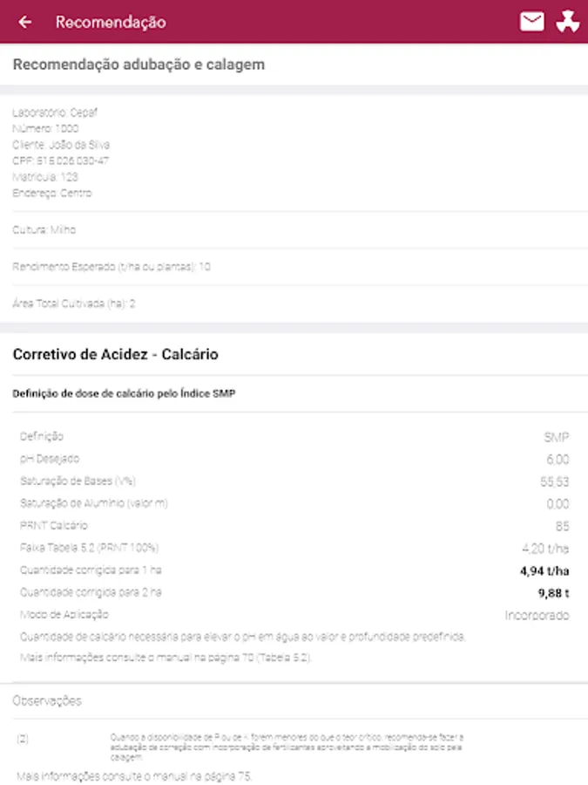This screenshot has width=588, height=785.
Task: Tap the Cliente: João da Silva line
Action: coord(61,144)
